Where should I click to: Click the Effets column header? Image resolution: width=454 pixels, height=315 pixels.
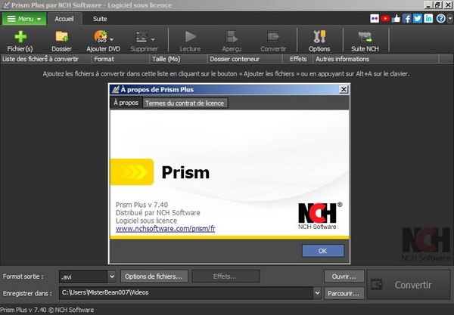(x=298, y=59)
